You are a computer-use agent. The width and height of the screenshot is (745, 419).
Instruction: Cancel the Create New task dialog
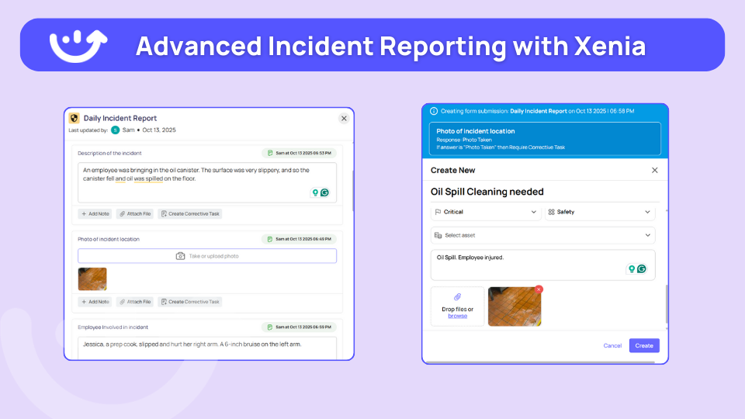612,346
